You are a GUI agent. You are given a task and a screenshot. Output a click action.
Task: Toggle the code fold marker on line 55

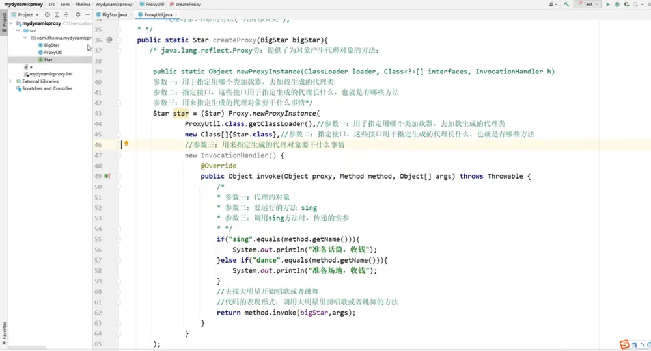[118, 239]
